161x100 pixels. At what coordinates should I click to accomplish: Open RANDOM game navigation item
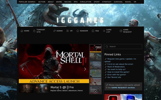(84, 31)
